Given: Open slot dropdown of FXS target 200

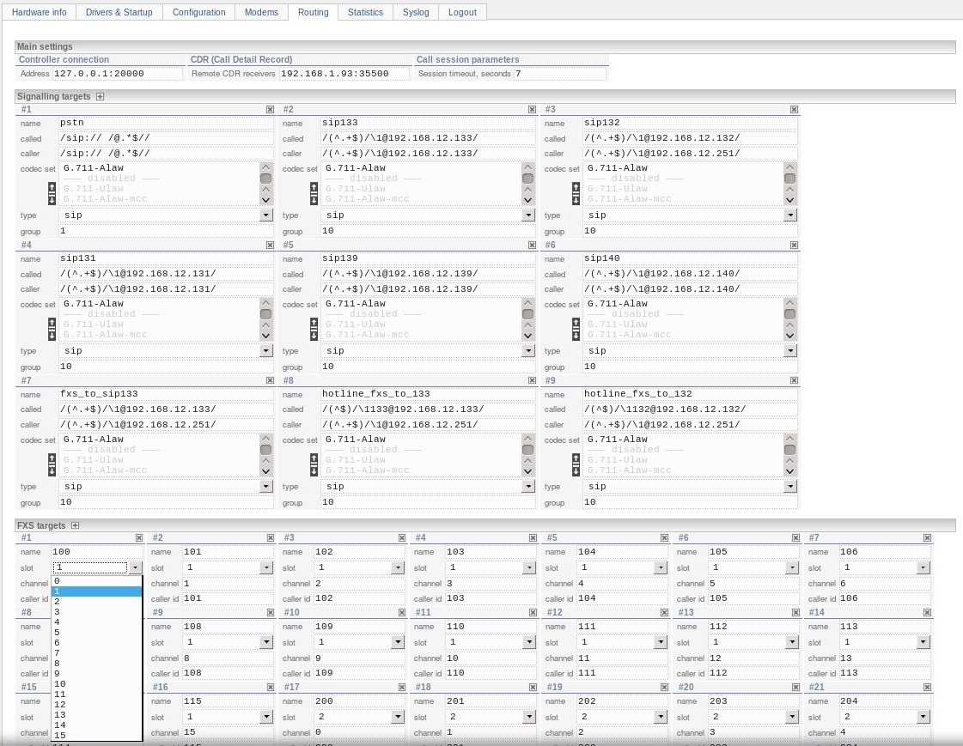Looking at the screenshot, I should click(398, 717).
